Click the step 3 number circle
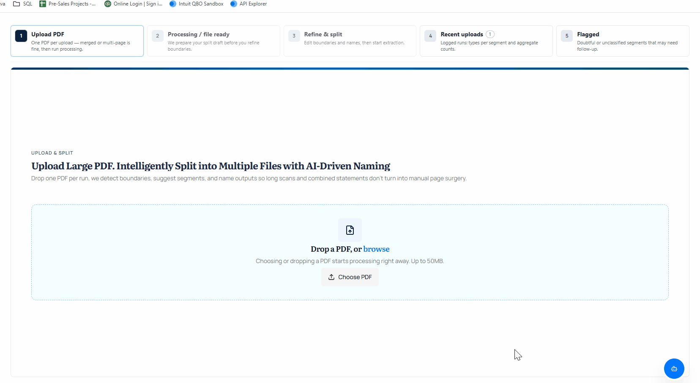 click(x=294, y=35)
